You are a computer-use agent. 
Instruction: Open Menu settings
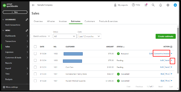click(x=10, y=87)
